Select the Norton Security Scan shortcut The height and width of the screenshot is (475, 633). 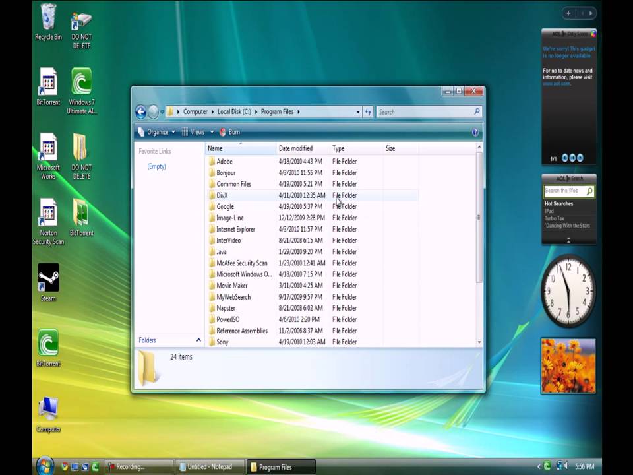(x=48, y=222)
